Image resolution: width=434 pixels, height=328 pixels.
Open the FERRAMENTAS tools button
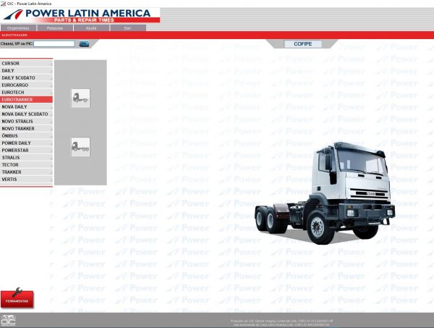(x=17, y=298)
